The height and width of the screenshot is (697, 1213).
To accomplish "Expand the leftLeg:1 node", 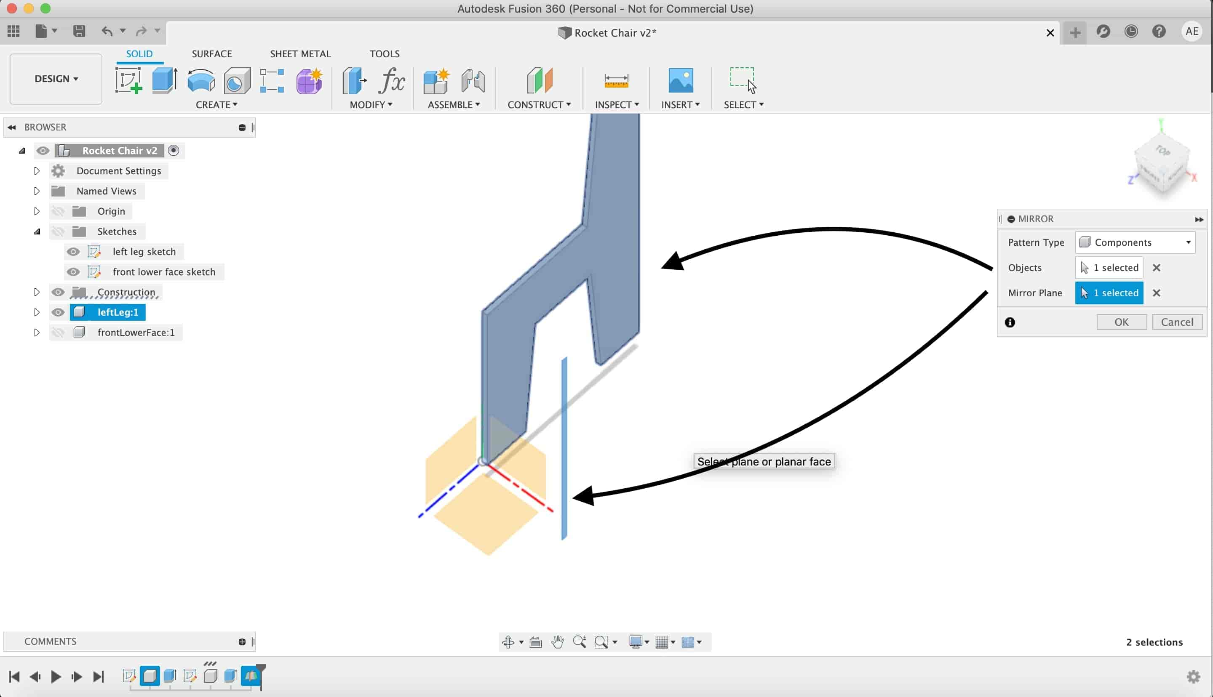I will click(36, 312).
